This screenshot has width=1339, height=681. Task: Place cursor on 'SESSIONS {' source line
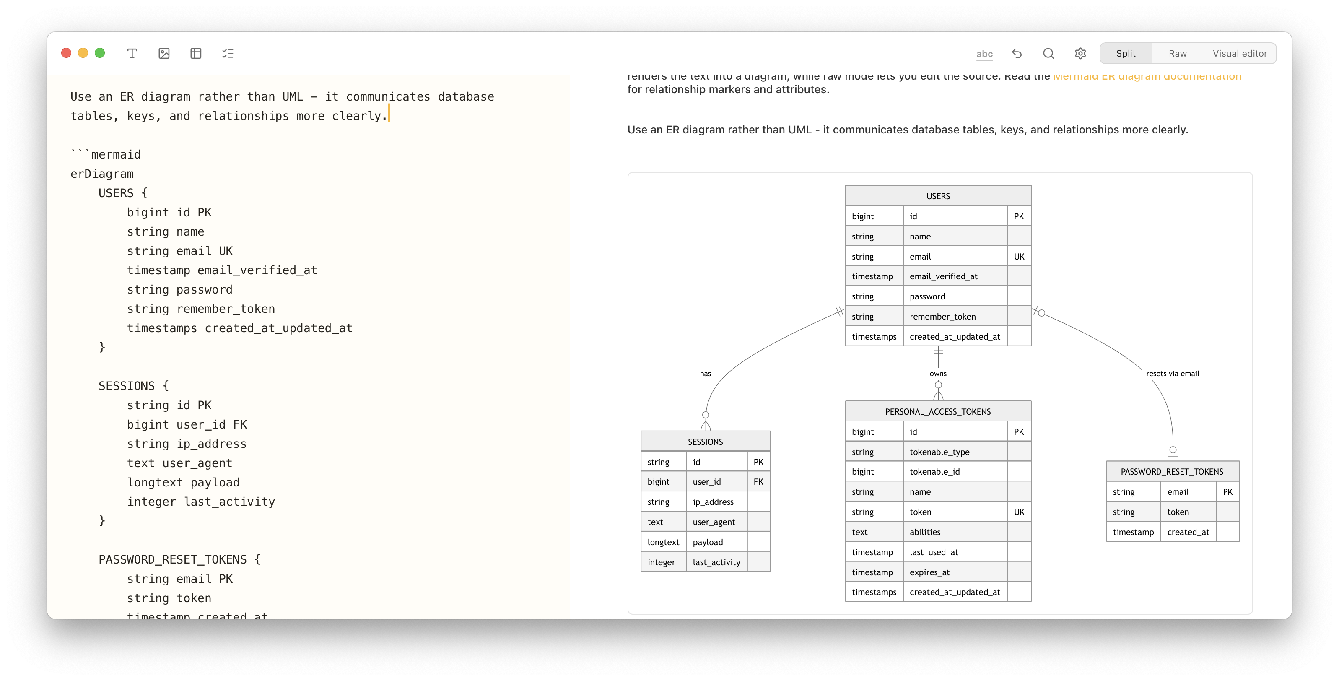[x=134, y=386]
